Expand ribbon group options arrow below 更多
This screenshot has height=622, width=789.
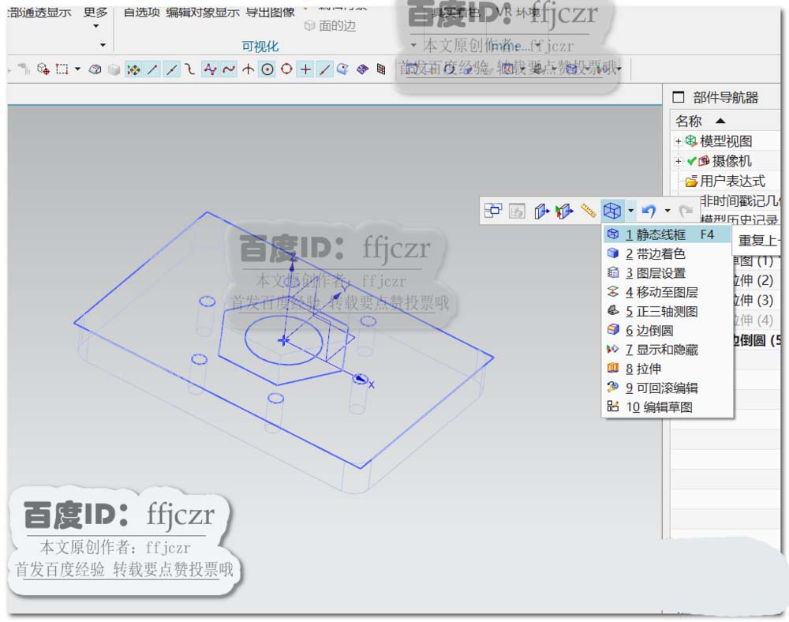pyautogui.click(x=103, y=45)
